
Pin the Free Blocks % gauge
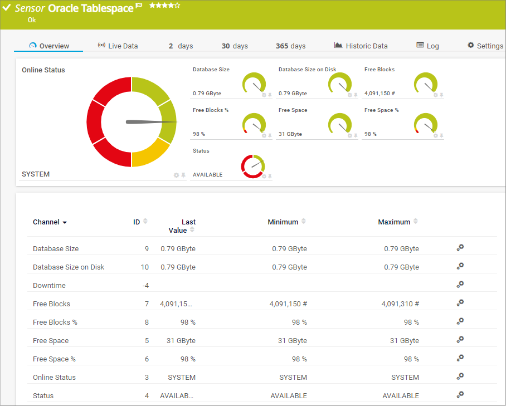tap(270, 136)
